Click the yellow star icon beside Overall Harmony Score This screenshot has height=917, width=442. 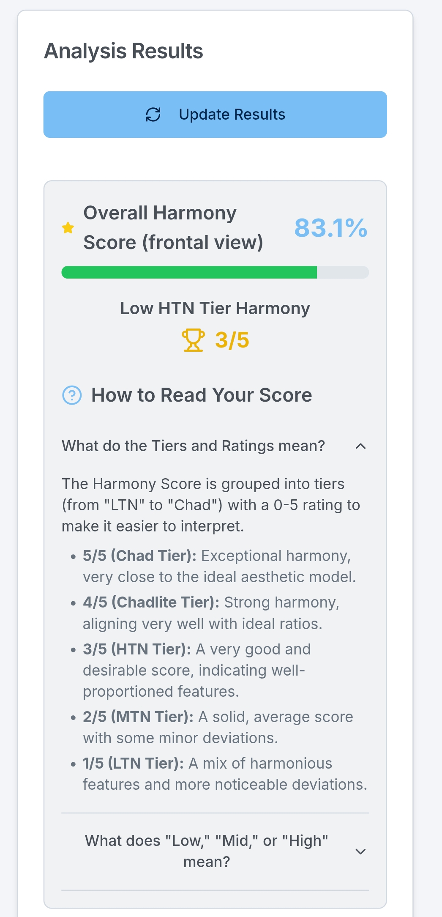pyautogui.click(x=68, y=228)
